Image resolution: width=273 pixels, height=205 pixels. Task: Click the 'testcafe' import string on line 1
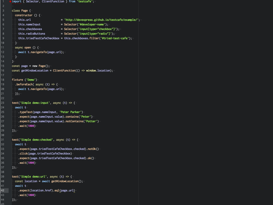click(x=85, y=2)
